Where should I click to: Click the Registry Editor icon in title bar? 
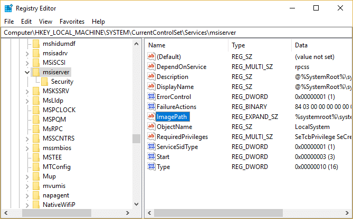coord(9,8)
